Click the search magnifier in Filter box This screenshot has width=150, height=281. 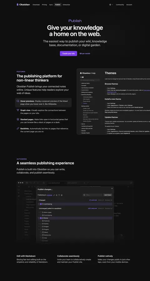pyautogui.click(x=84, y=195)
